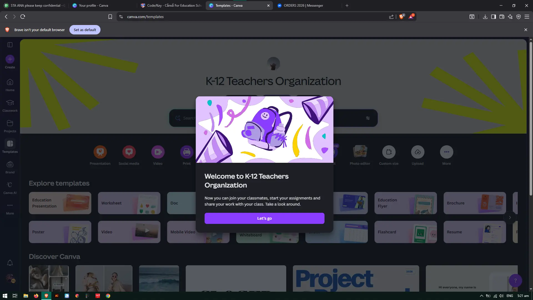Click Set as default browser button

pos(85,30)
